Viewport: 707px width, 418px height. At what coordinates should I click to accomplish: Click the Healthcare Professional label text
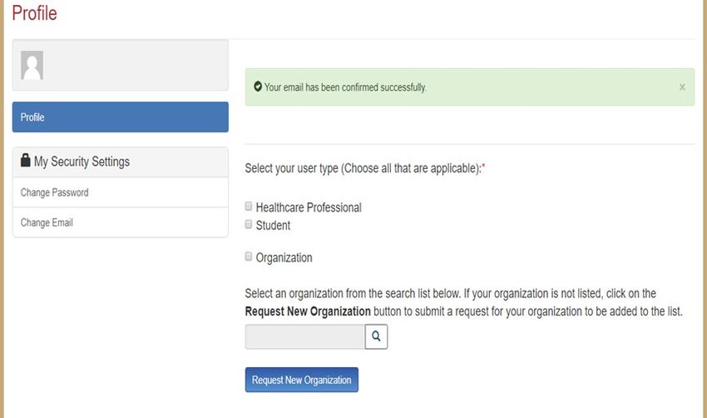(309, 207)
